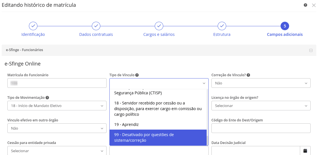Screen dimensions: 318x155
Task: Go to the Campos adicionais step label
Action: (x=285, y=34)
